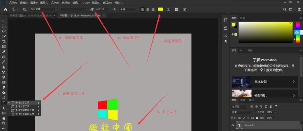
Task: Switch to the 通道 channels tab
Action: pyautogui.click(x=243, y=100)
